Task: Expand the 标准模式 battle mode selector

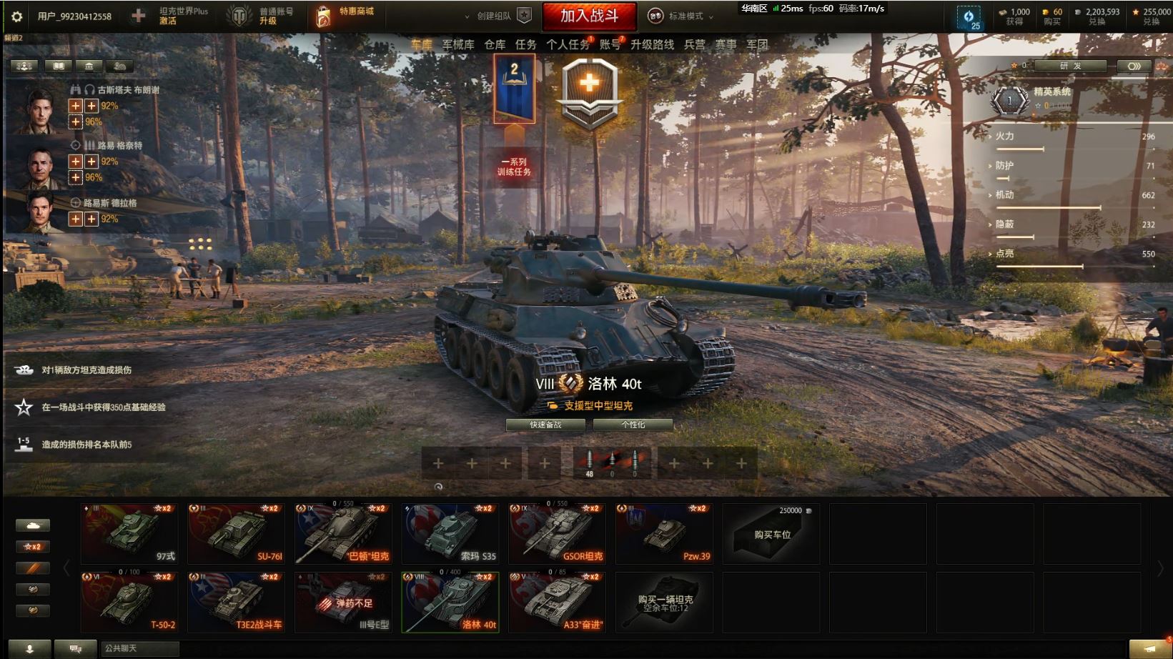Action: pos(681,16)
